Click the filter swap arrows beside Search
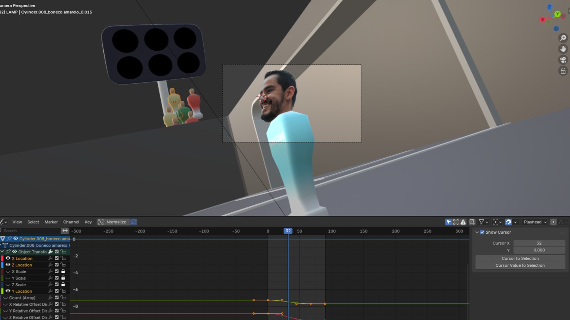 65,230
